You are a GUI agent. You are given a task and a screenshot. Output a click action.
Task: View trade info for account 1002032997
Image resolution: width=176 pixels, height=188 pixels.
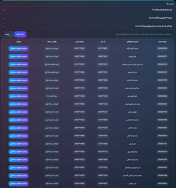(19, 168)
